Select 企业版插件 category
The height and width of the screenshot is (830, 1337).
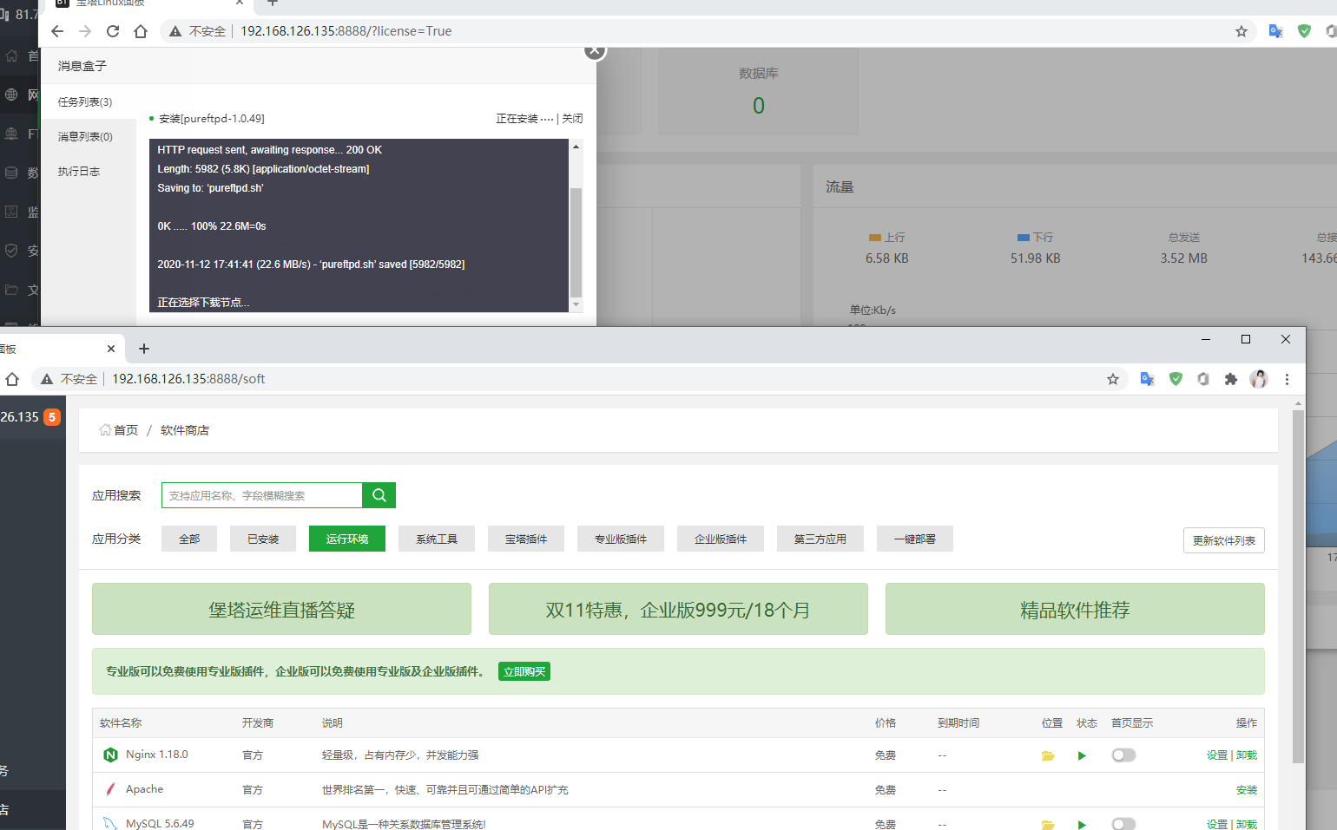721,539
